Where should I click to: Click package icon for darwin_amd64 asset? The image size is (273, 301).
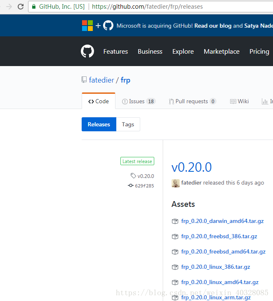click(175, 221)
